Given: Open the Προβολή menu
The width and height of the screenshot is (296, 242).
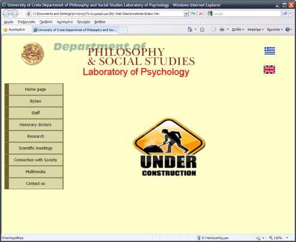Looking at the screenshot, I should tap(46, 22).
